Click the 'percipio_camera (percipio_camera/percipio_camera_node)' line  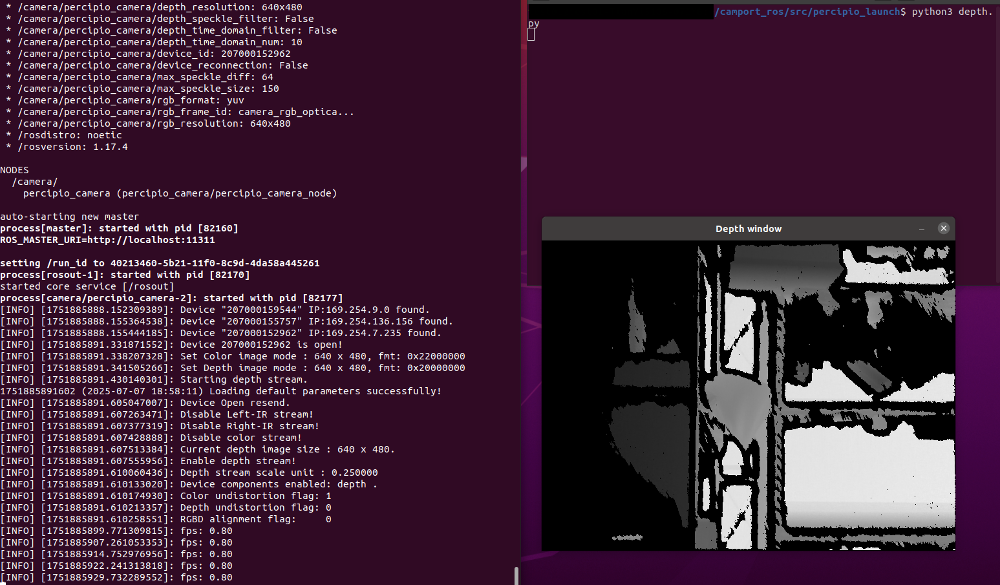click(180, 193)
